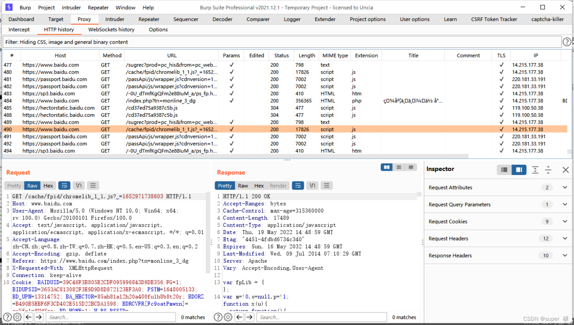Select side-by-side request/response layout icon
Screen dimensions: 574x325
tap(387, 167)
